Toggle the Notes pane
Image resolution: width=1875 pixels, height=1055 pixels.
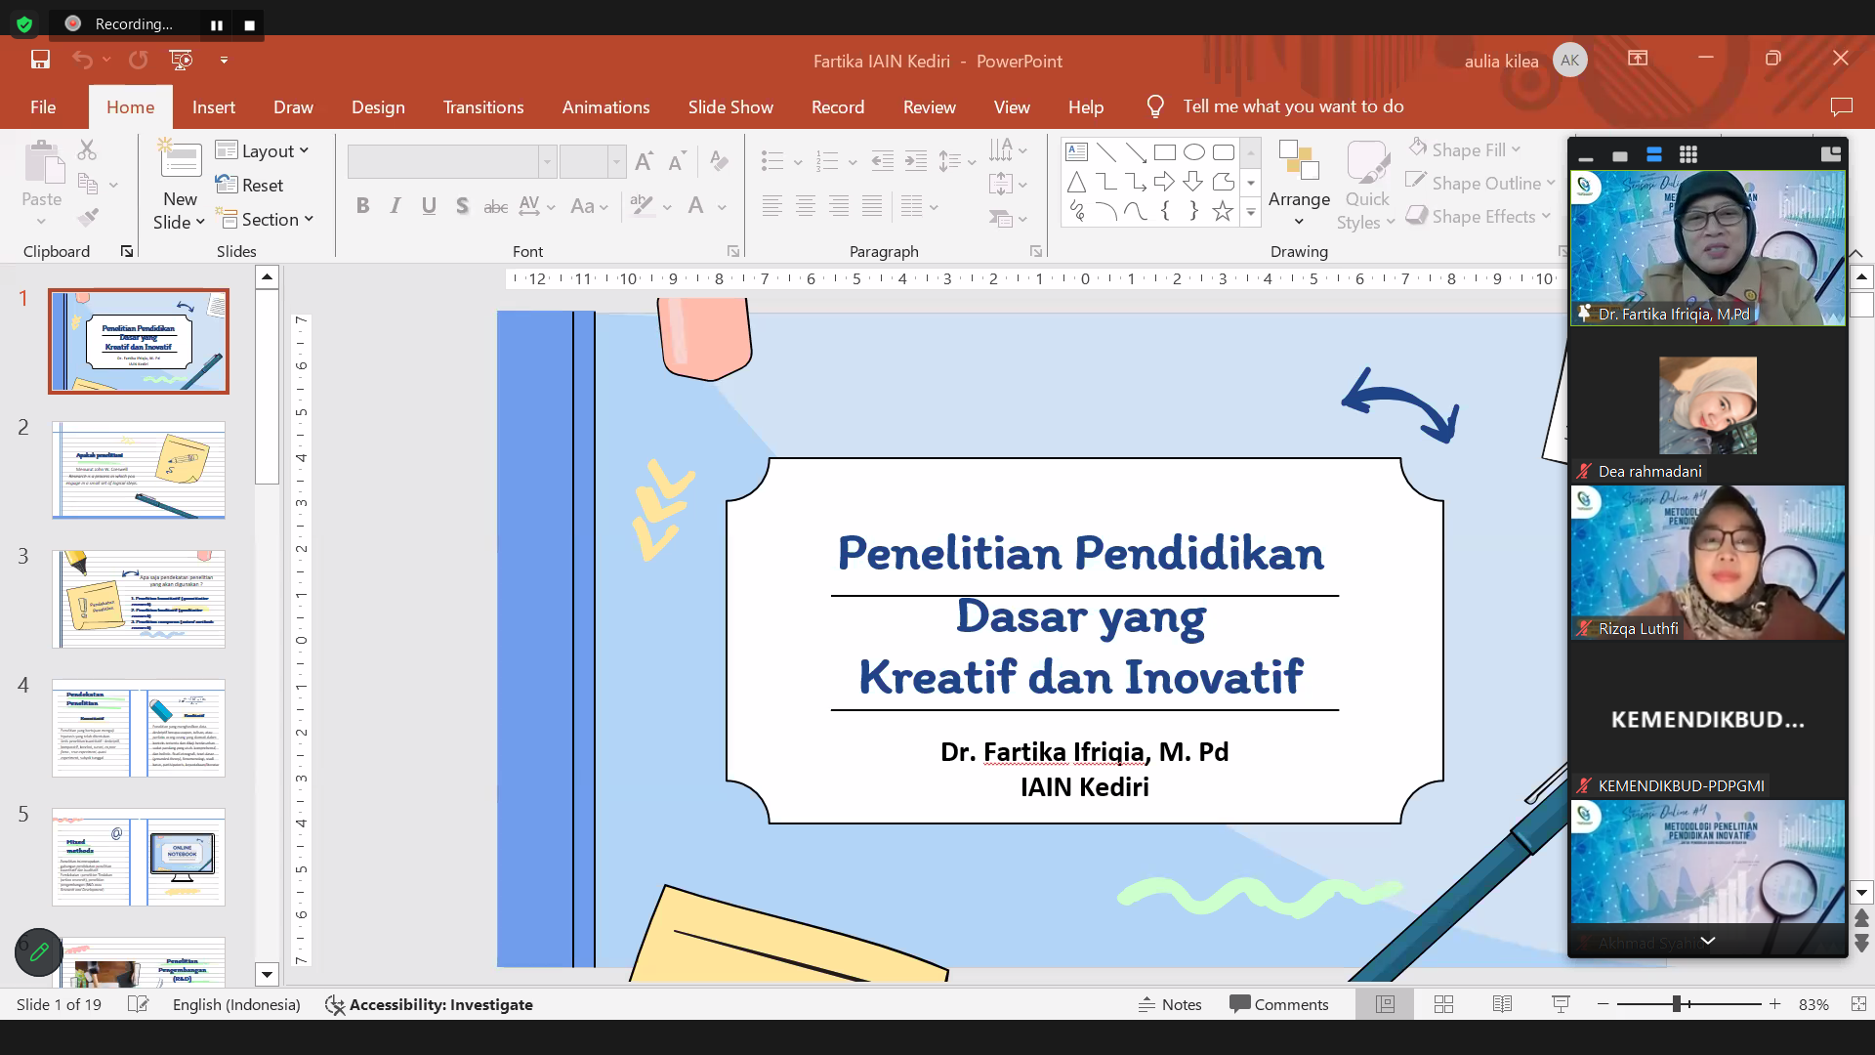1170,1004
